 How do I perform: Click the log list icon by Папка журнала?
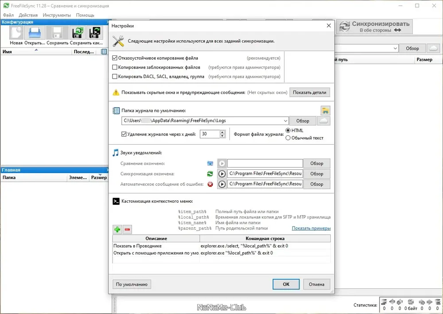pos(116,110)
